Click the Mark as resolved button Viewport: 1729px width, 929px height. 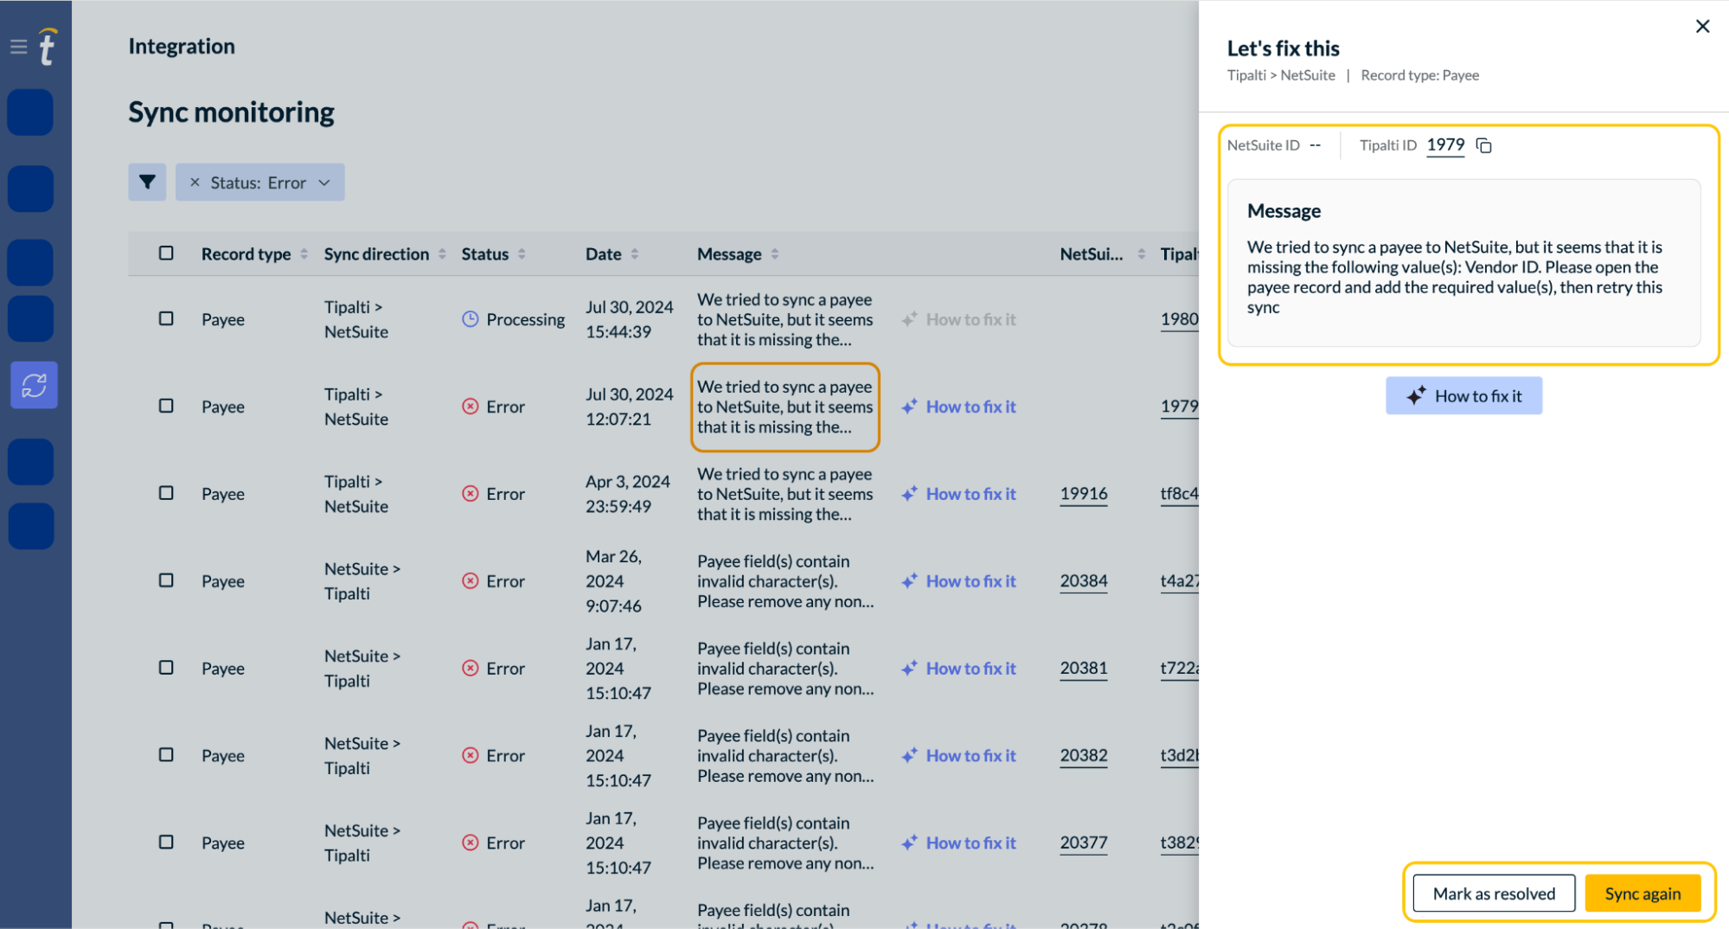point(1493,893)
